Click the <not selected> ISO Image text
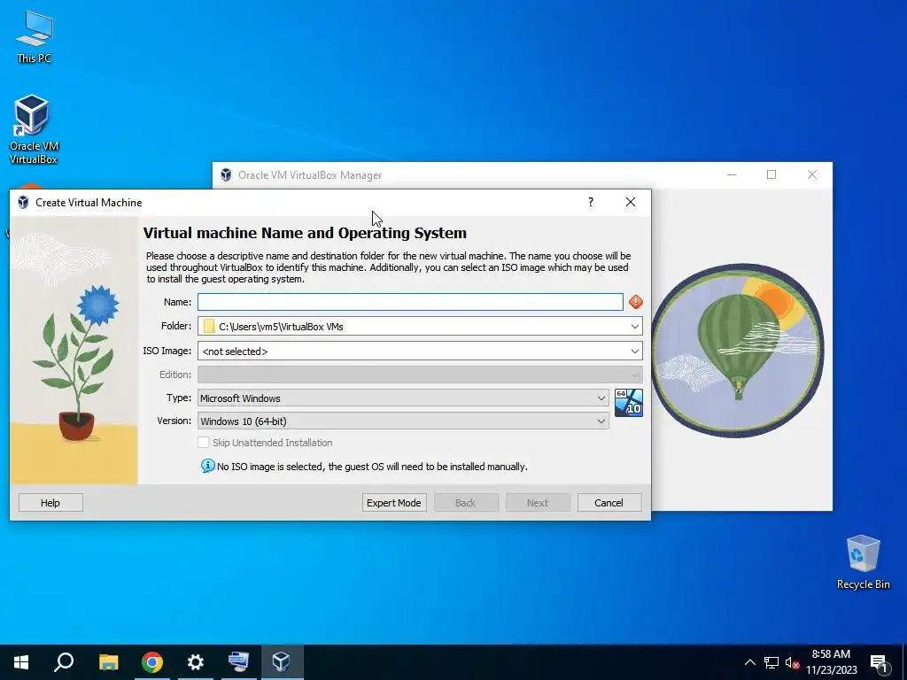 [x=235, y=352]
